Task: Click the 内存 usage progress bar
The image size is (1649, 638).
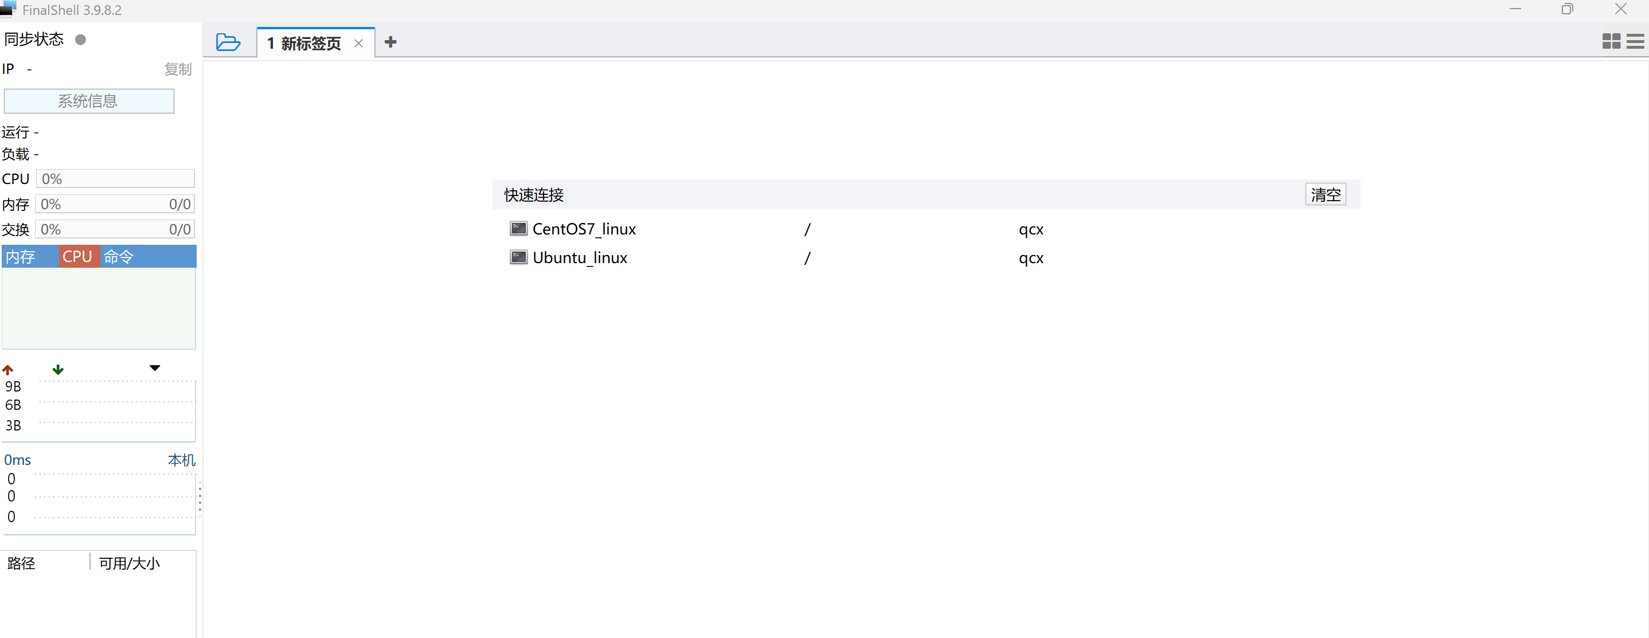Action: 115,204
